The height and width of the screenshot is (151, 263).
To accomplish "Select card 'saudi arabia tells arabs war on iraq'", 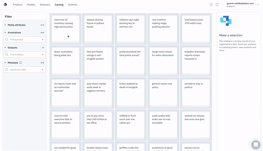I will pyautogui.click(x=163, y=125).
